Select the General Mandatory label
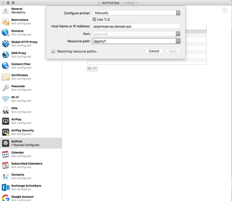 tap(18, 11)
